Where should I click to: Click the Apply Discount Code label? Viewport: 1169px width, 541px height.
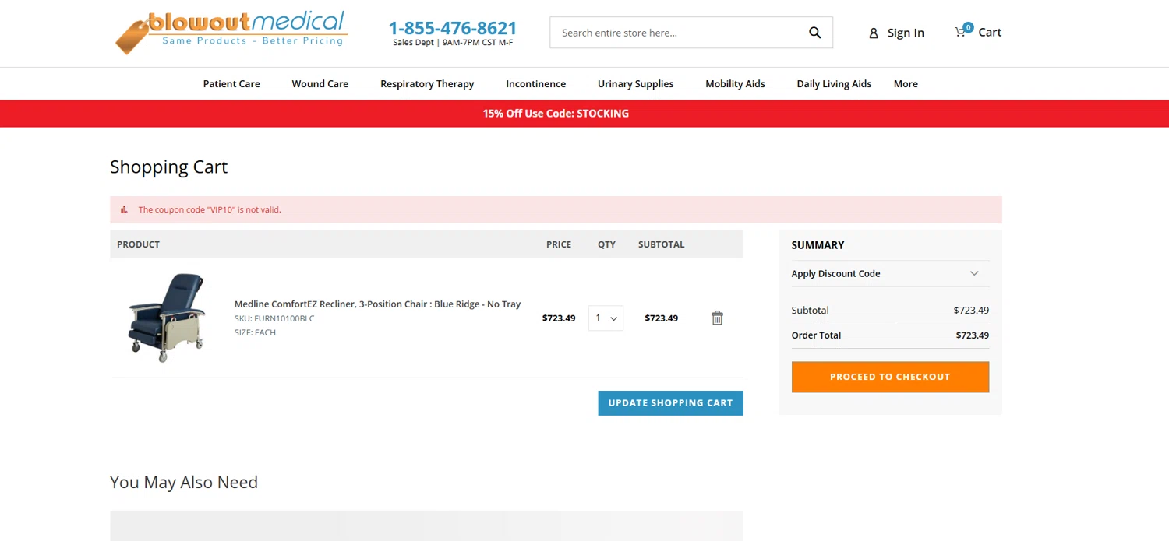tap(835, 274)
